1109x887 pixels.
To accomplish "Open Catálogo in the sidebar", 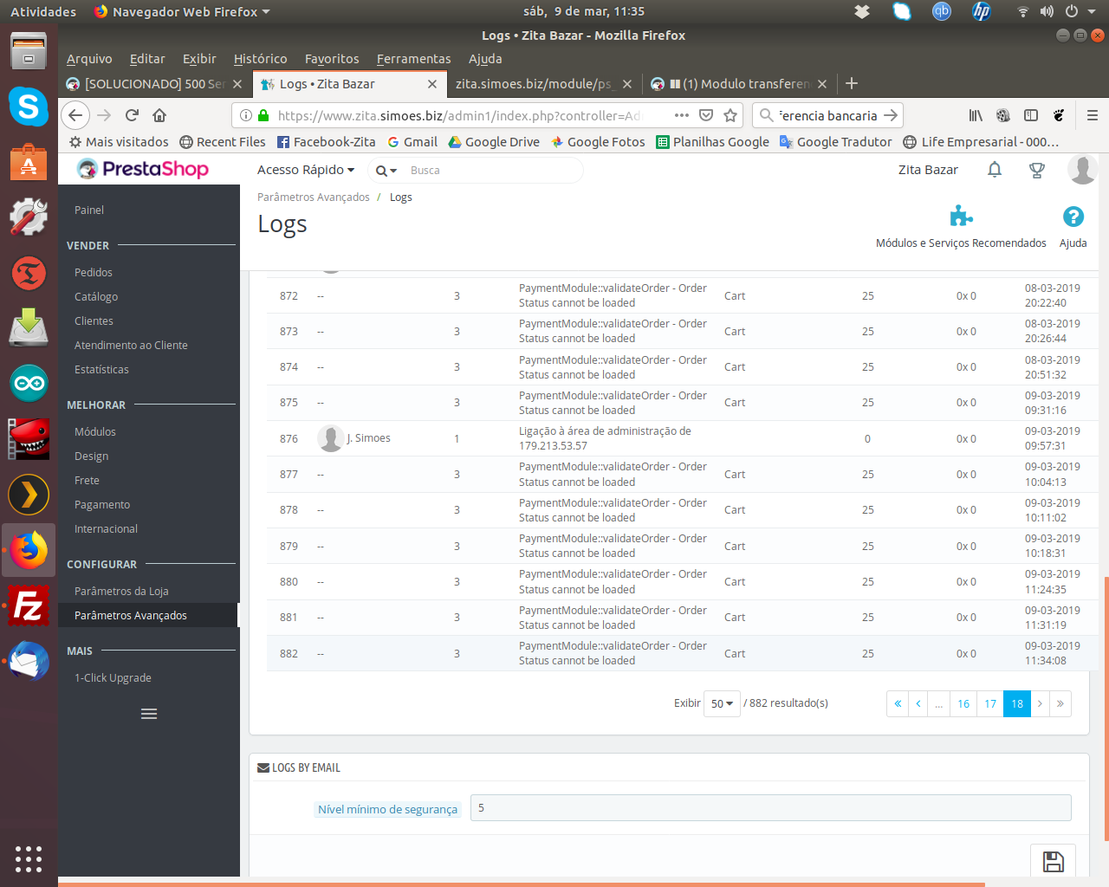I will point(96,296).
